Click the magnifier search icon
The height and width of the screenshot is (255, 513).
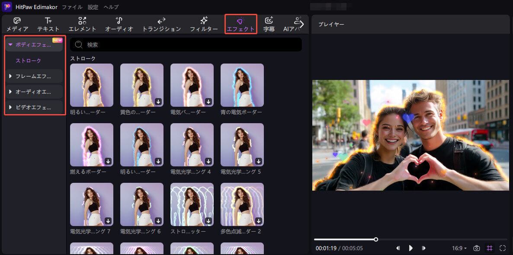click(x=79, y=45)
